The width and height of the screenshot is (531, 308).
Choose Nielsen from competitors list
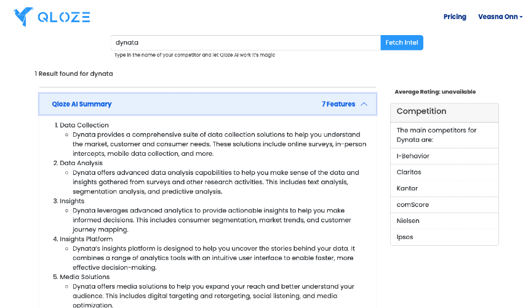coord(444,221)
